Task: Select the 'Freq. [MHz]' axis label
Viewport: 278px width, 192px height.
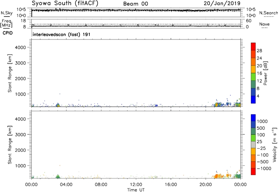Action: click(x=7, y=24)
